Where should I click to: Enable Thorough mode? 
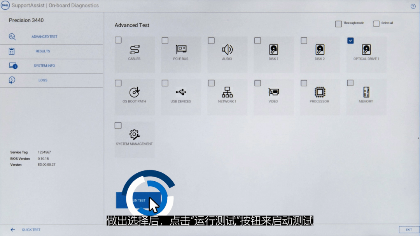click(338, 24)
